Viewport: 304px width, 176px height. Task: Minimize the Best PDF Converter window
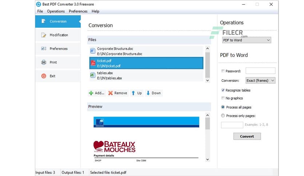[244, 4]
